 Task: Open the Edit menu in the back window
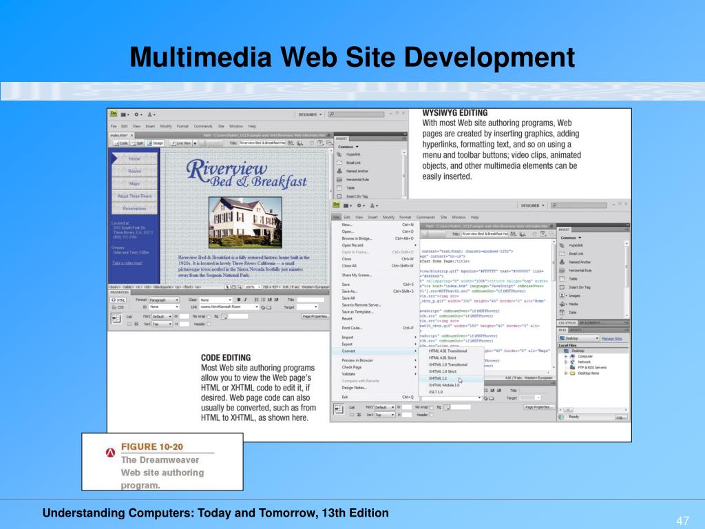click(125, 127)
